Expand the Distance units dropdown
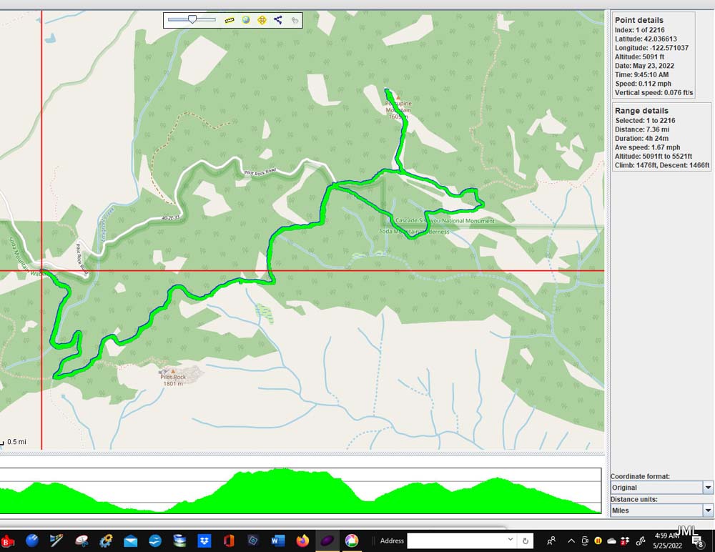Image resolution: width=715 pixels, height=552 pixels. point(708,511)
